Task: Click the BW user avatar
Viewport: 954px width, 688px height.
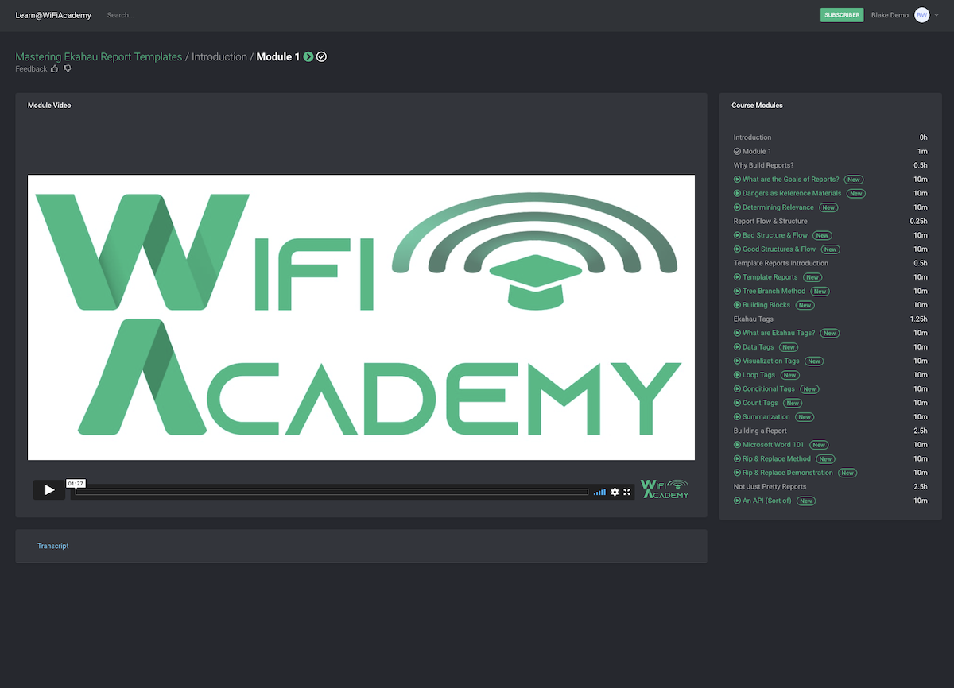Action: point(921,15)
